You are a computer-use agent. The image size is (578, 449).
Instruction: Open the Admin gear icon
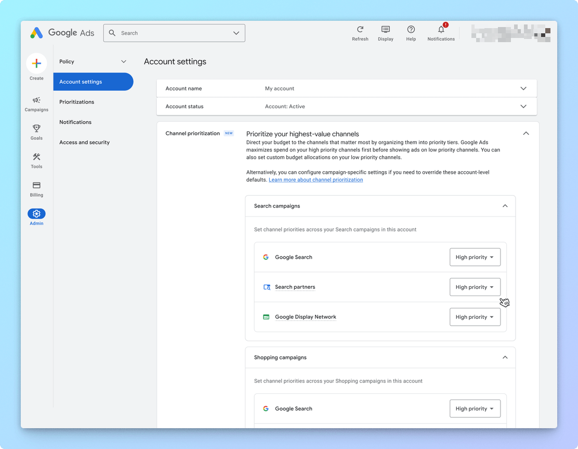pyautogui.click(x=36, y=214)
